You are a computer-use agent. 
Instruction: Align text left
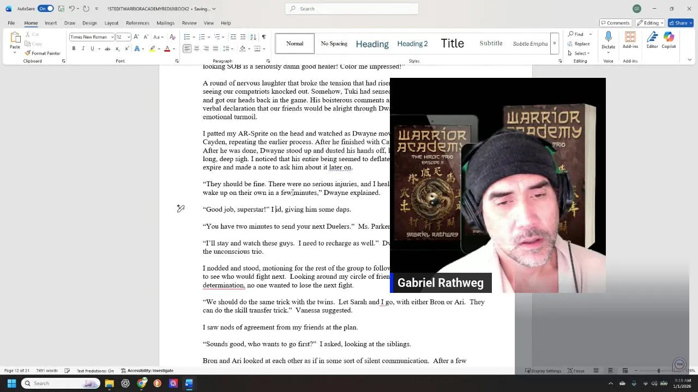point(187,49)
